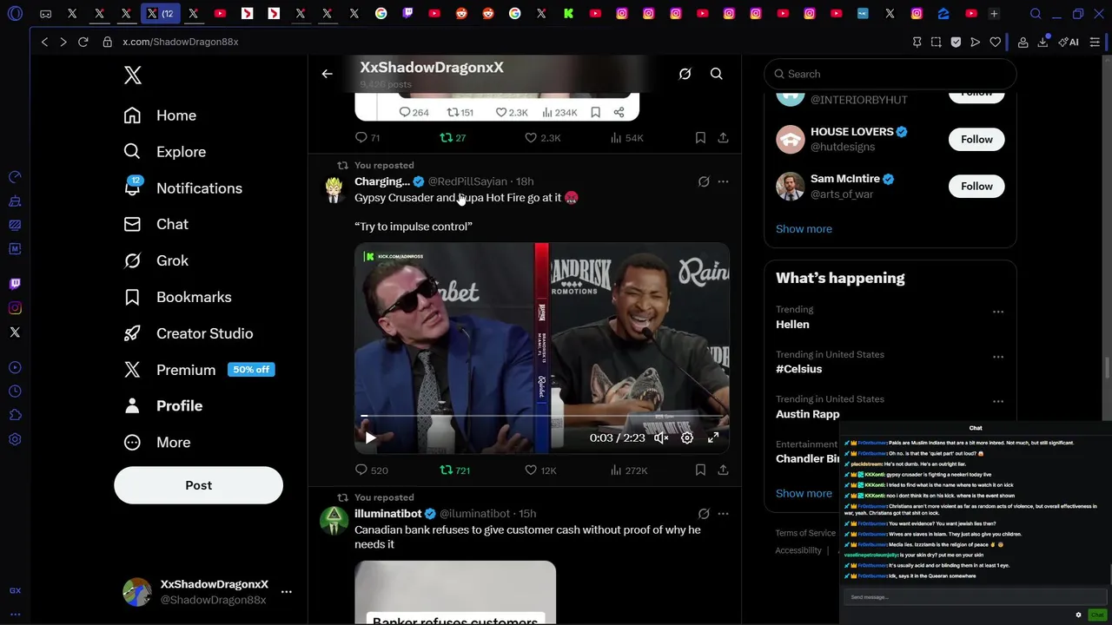The image size is (1112, 625).
Task: Expand the More menu
Action: click(156, 443)
